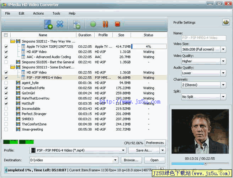The width and height of the screenshot is (233, 178).
Task: Pause conversion with the orange pause icon
Action: (x=105, y=24)
